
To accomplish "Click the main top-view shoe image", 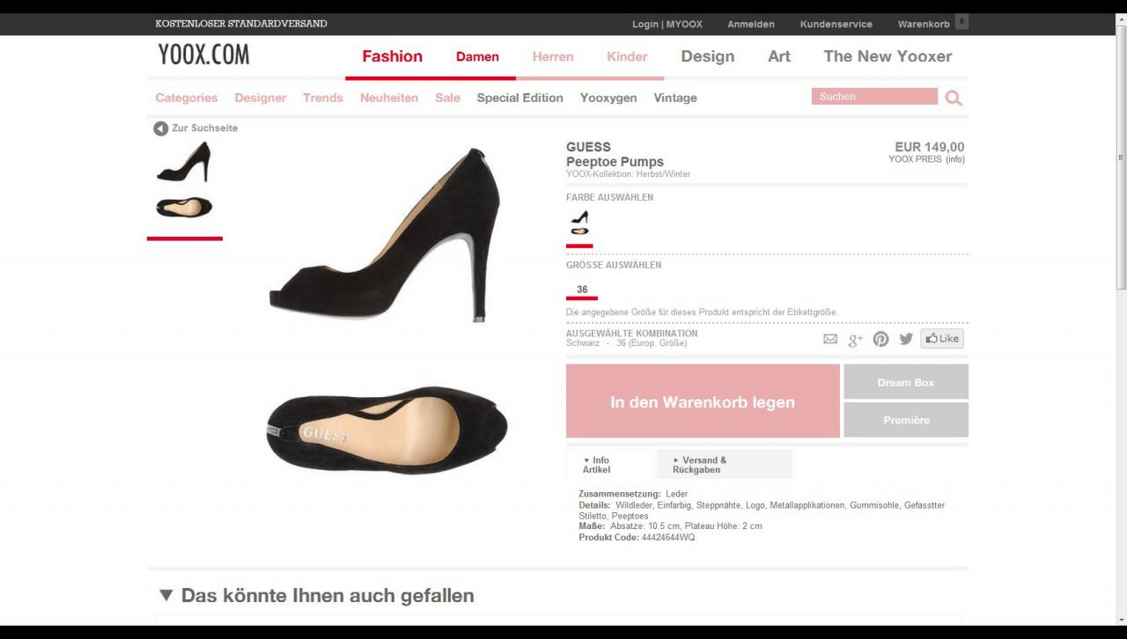I will 387,431.
